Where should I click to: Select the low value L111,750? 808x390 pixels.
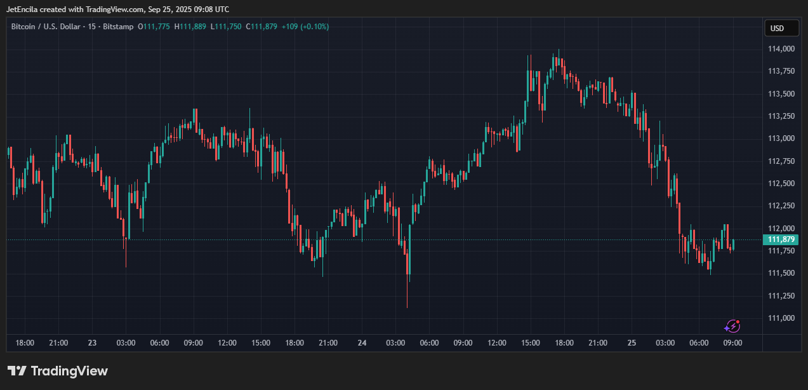226,27
